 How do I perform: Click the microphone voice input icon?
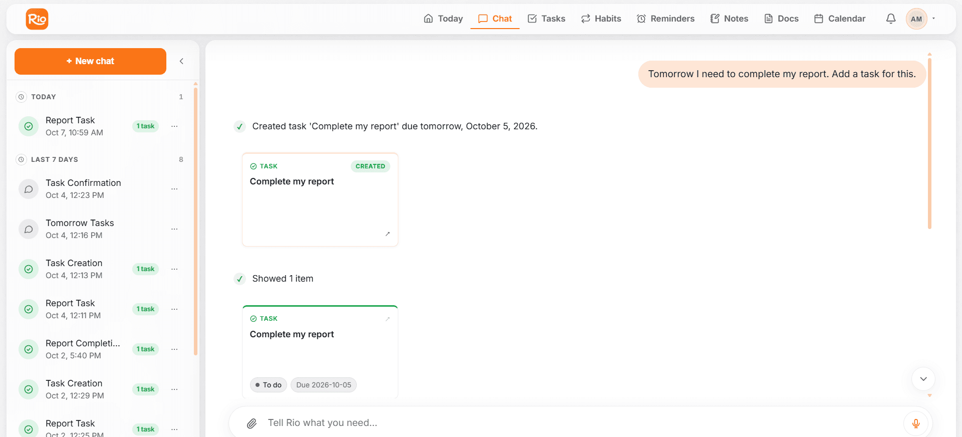pyautogui.click(x=916, y=423)
